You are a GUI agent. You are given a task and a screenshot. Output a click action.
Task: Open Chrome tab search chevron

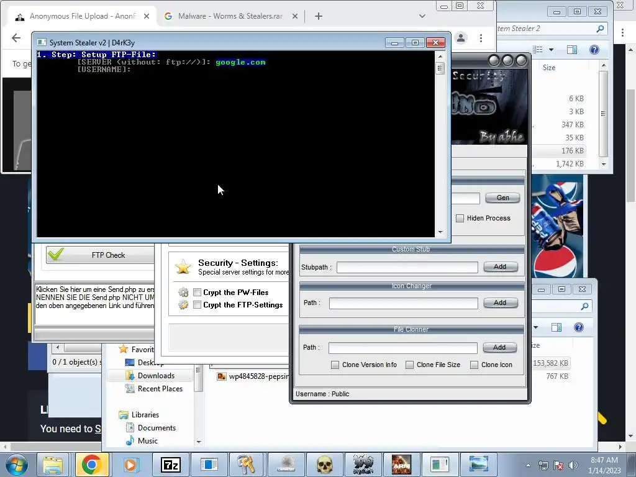coord(422,16)
